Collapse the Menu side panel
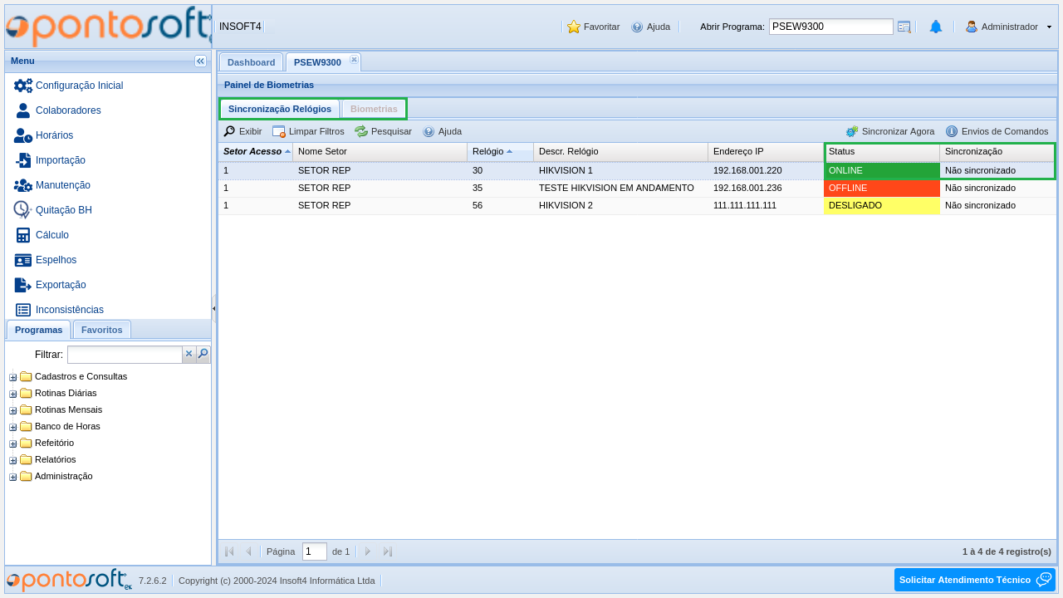1063x598 pixels. (x=200, y=61)
